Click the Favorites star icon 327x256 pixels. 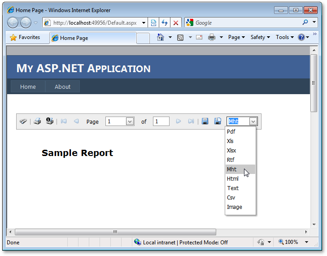click(13, 38)
